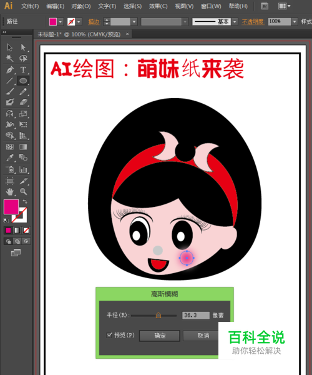Screen dimensions: 312x375
Task: Activate the Rotate/Reflect tool
Action: pyautogui.click(x=9, y=113)
